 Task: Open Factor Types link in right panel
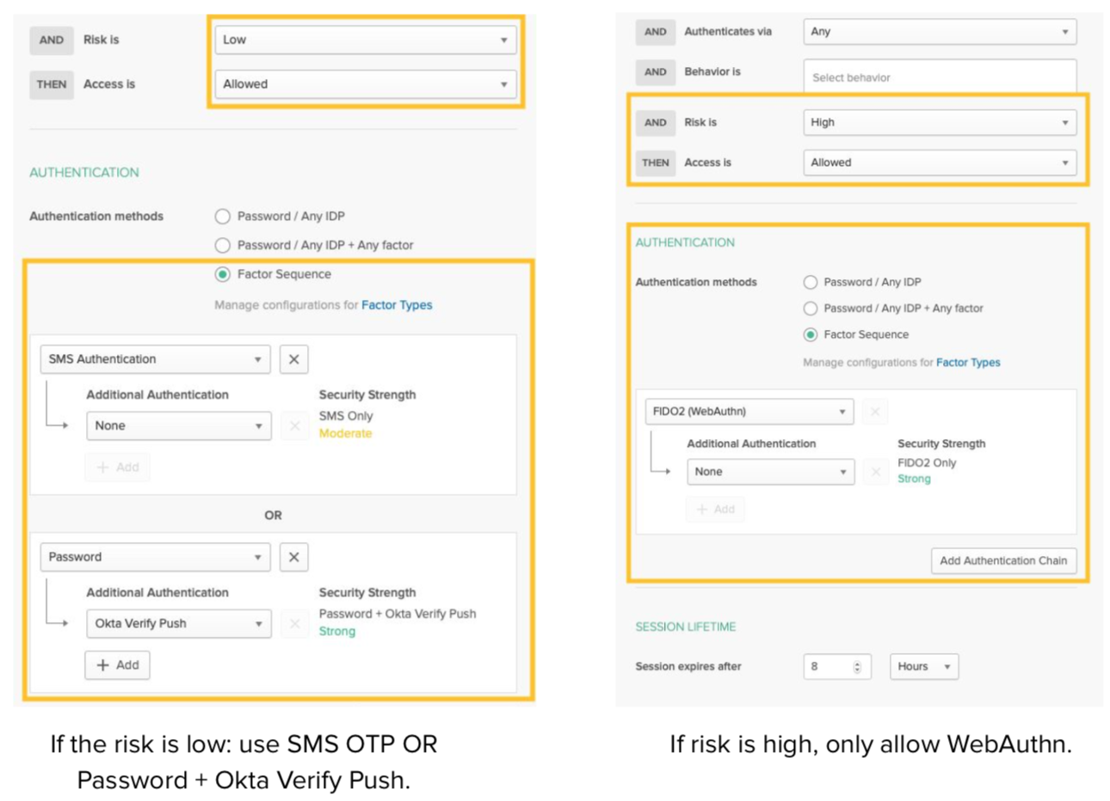click(968, 363)
